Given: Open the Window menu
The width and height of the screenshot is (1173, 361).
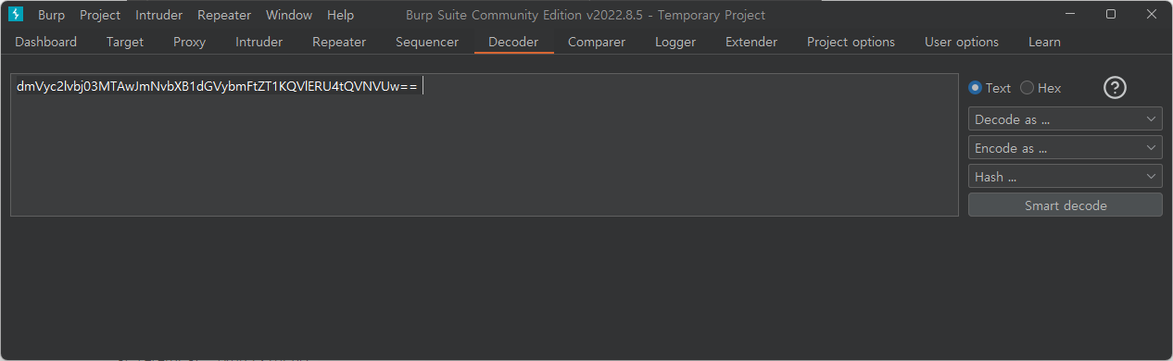Looking at the screenshot, I should pyautogui.click(x=289, y=15).
